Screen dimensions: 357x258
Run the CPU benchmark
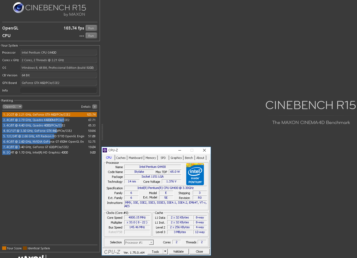pos(91,36)
